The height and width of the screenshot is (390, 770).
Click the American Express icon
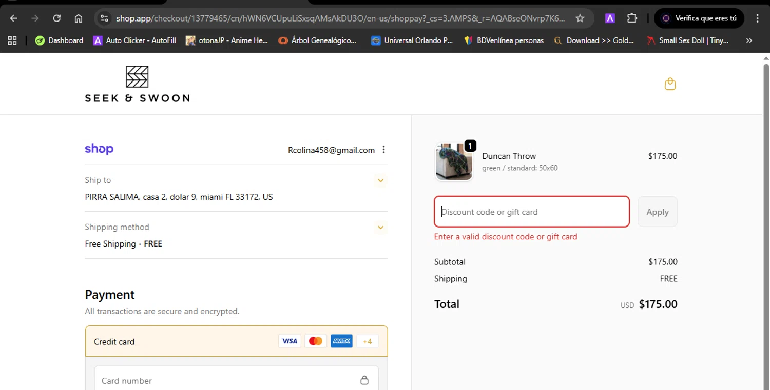(x=341, y=341)
